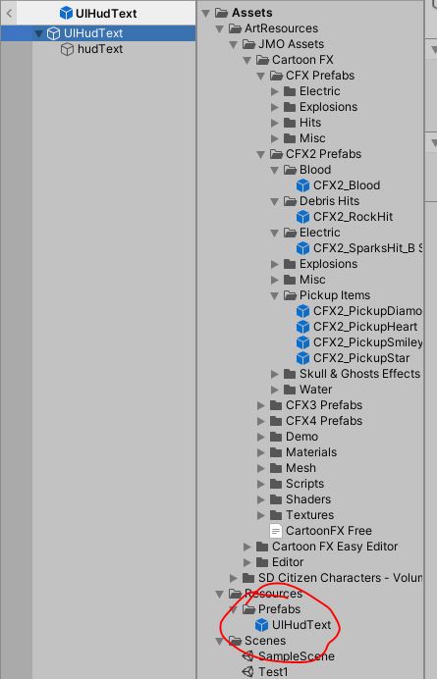The image size is (437, 679).
Task: Select the CFX2_Blood prefab icon
Action: point(302,185)
